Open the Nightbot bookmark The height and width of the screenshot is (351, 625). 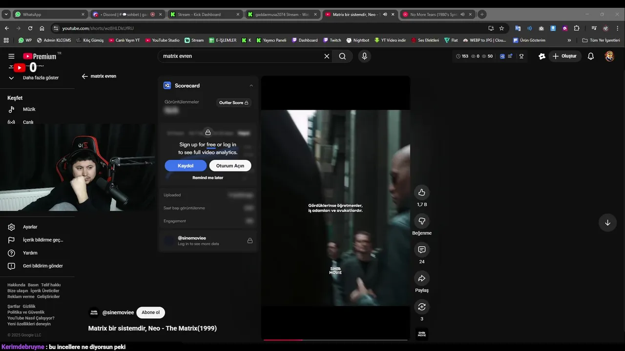pos(357,40)
